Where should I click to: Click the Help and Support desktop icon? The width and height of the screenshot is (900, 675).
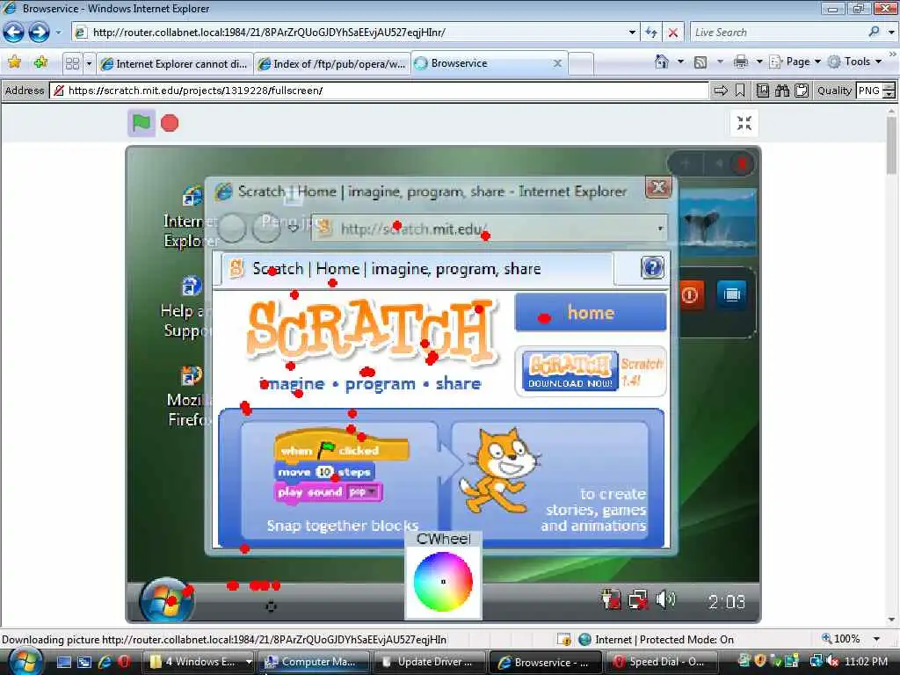pyautogui.click(x=190, y=307)
